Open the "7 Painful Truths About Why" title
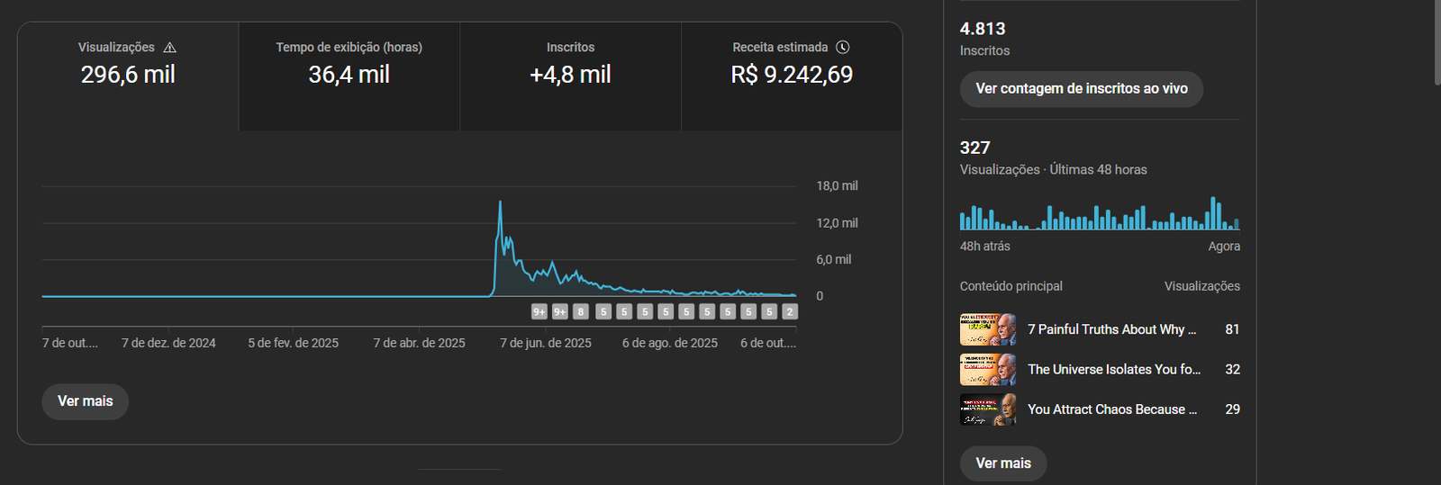This screenshot has width=1441, height=485. tap(1111, 329)
